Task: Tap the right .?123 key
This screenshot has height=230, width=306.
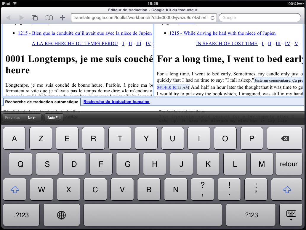Action: tap(251, 215)
